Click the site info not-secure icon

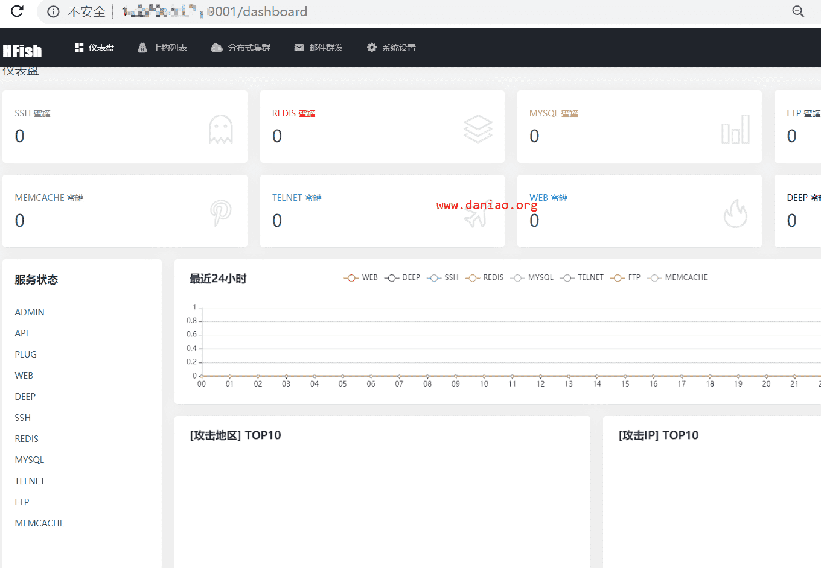(53, 11)
